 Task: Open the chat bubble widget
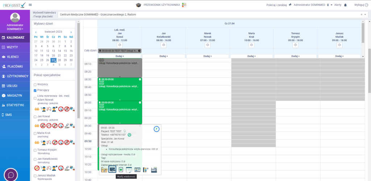(11, 174)
